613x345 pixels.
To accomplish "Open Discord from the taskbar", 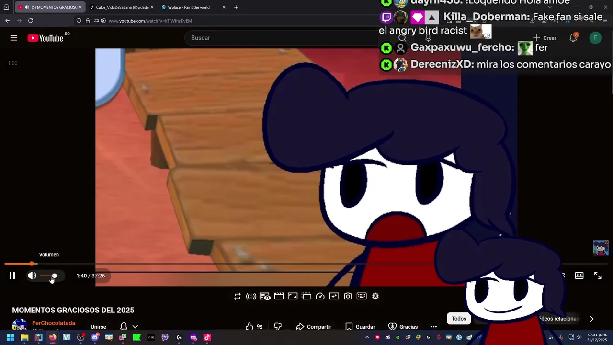I will 95,337.
